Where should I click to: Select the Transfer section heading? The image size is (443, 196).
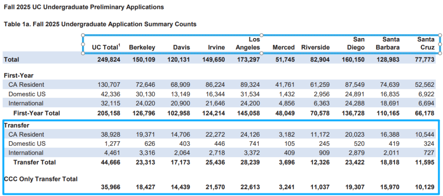coord(17,126)
